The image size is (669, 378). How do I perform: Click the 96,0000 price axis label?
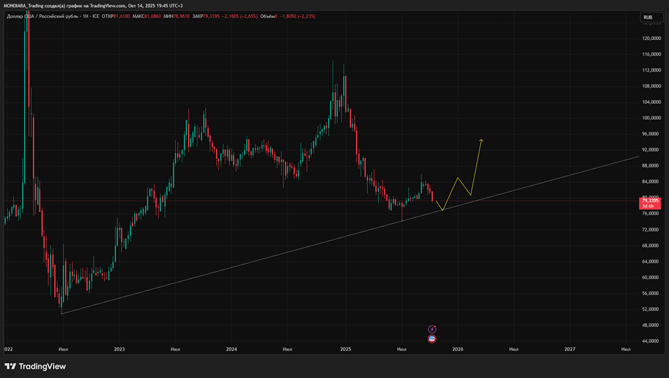coord(652,134)
